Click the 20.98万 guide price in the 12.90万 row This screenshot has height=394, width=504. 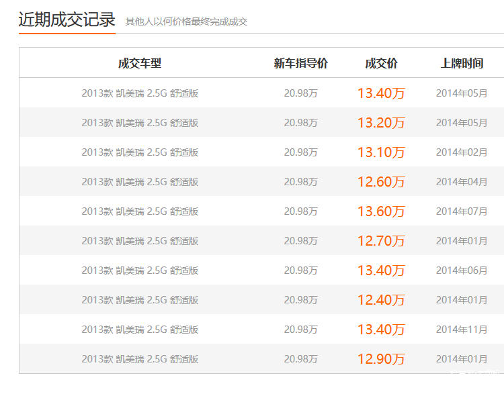(300, 359)
